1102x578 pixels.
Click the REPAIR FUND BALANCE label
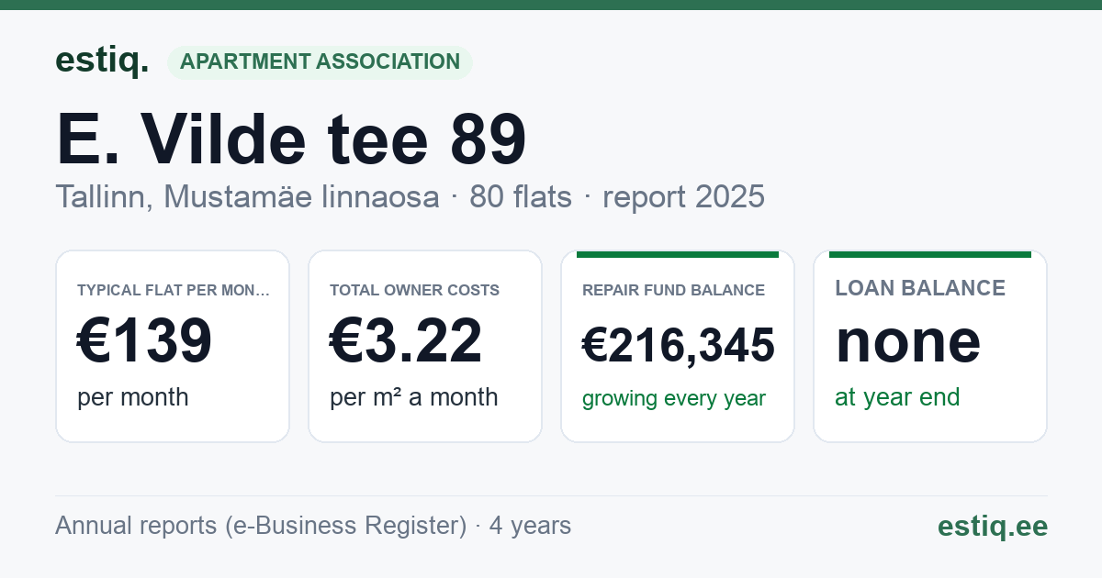tap(673, 291)
